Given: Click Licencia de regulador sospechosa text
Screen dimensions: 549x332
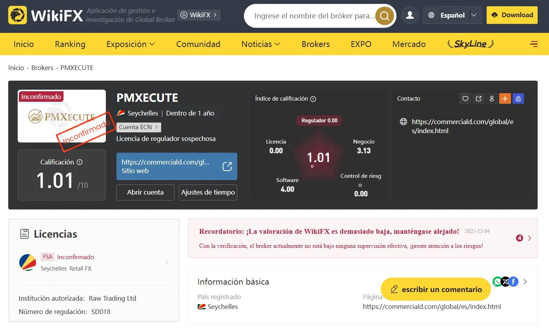Looking at the screenshot, I should tap(166, 139).
